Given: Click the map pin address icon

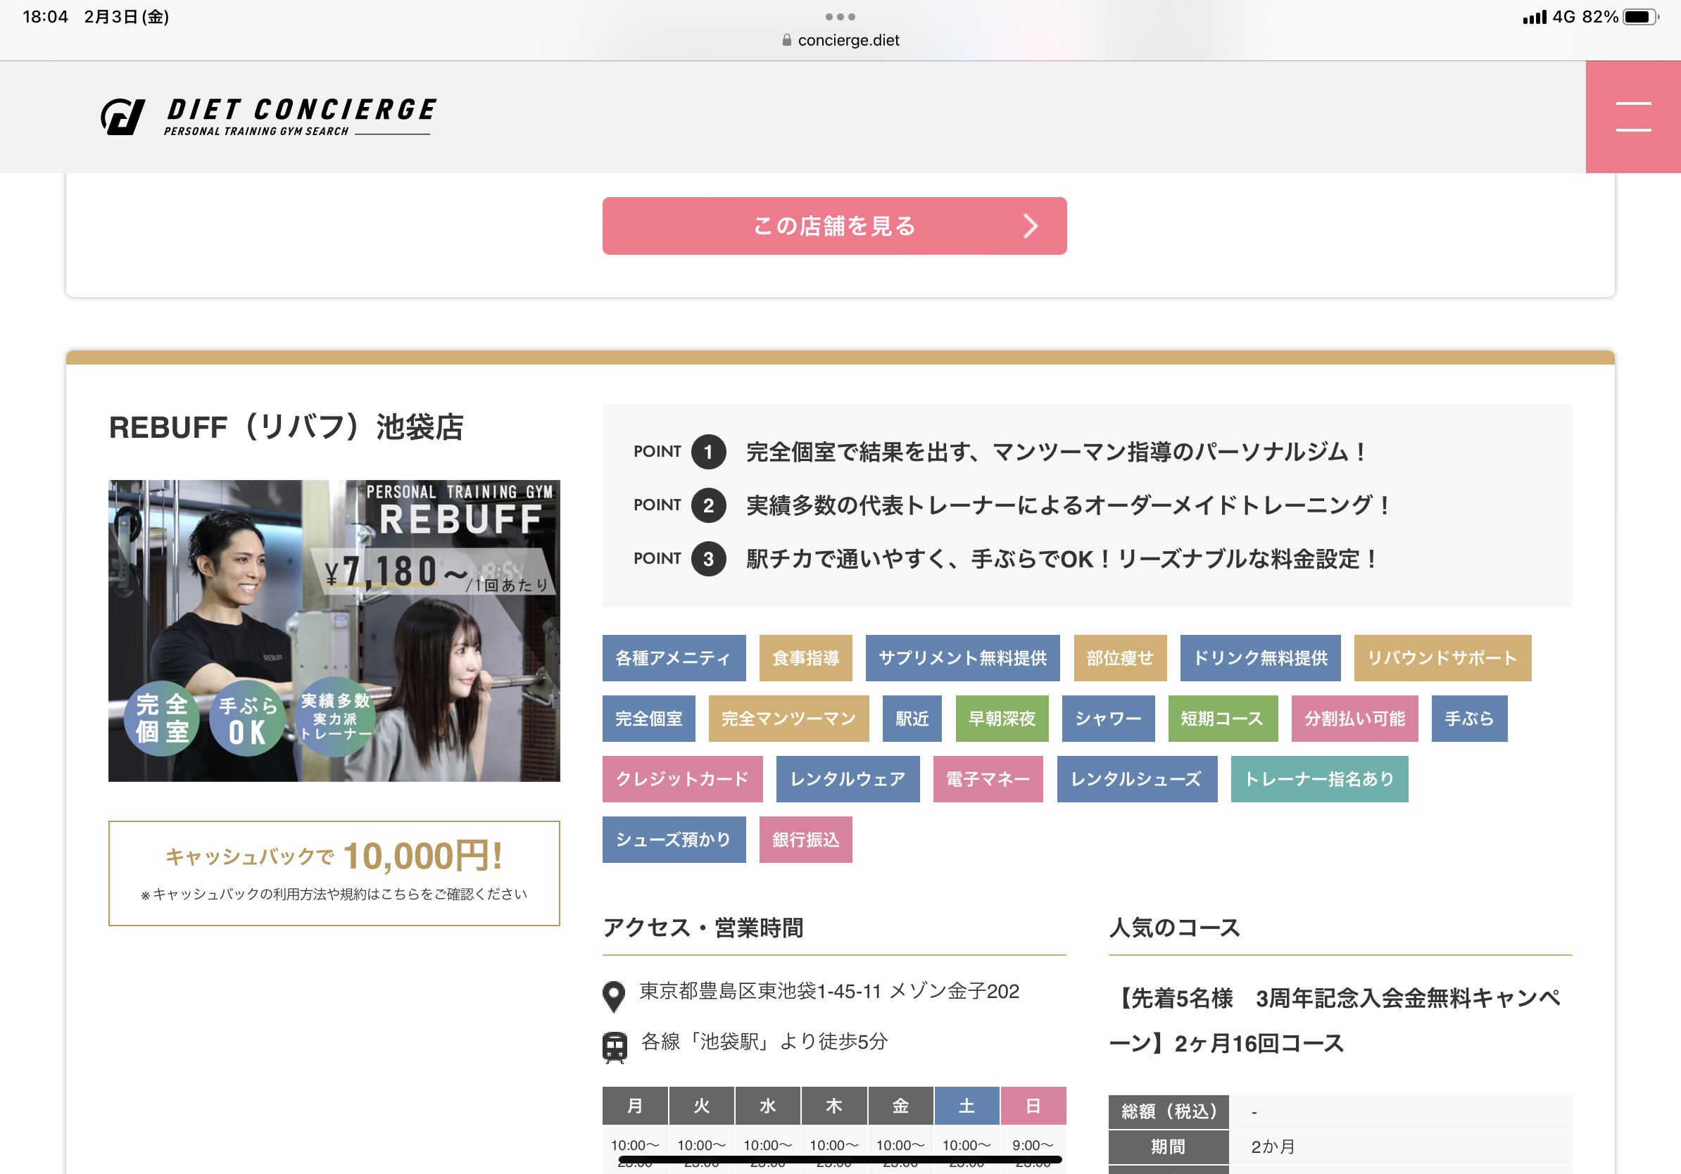Looking at the screenshot, I should point(614,996).
